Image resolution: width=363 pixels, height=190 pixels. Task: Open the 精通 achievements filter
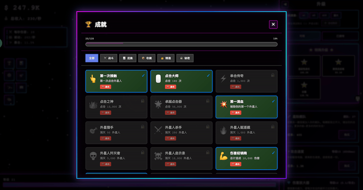click(x=166, y=58)
